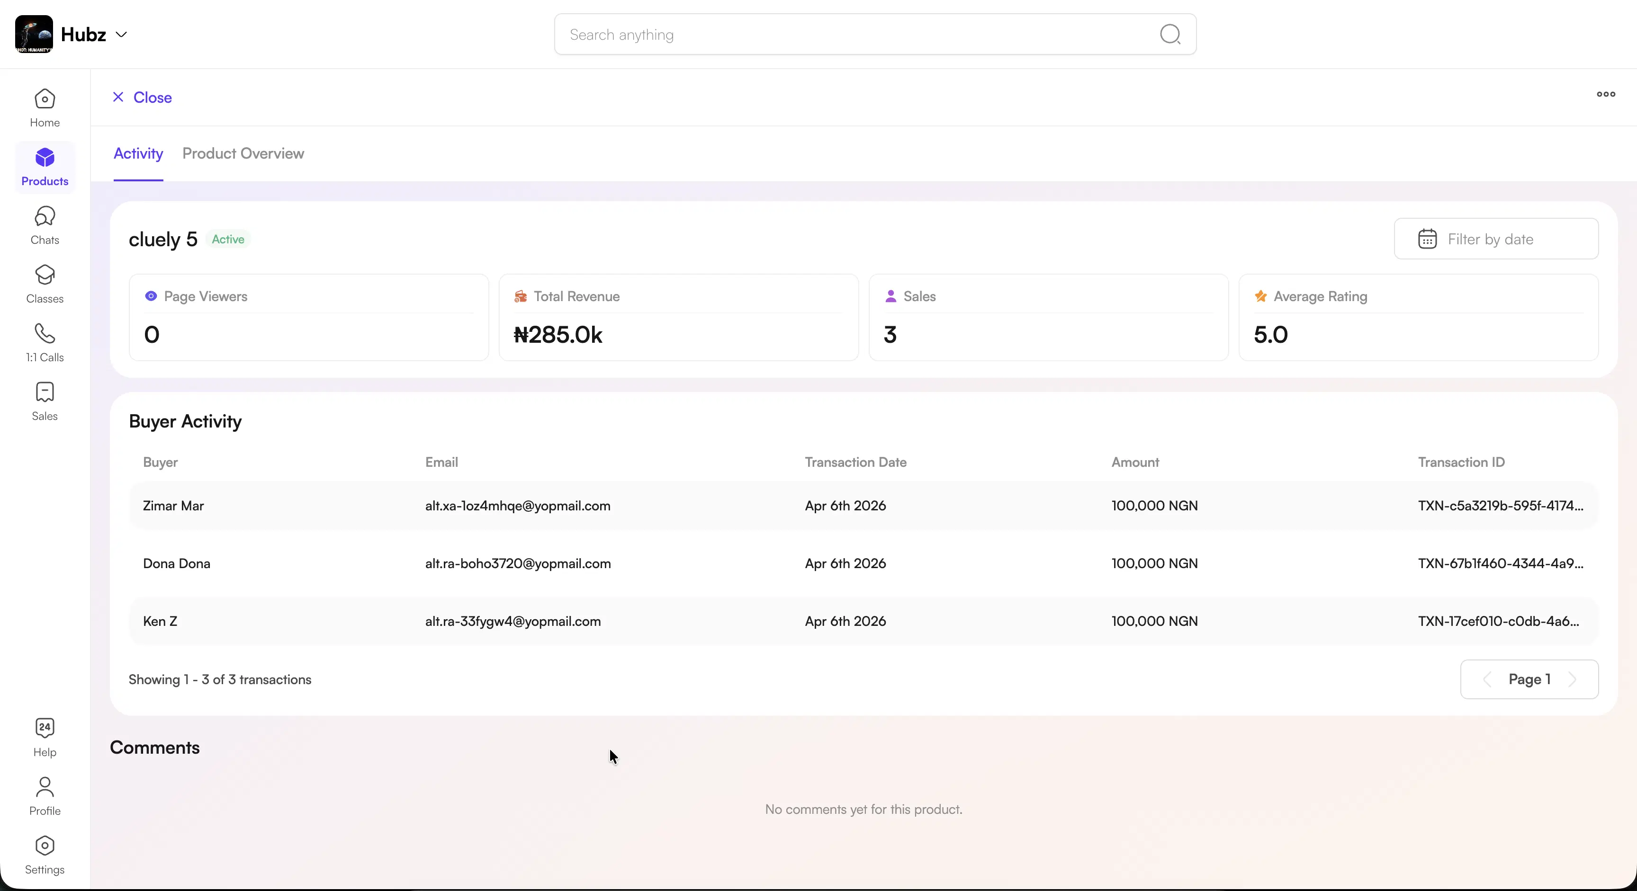Click Dona Dona's 100,000 NGN amount

point(1155,564)
